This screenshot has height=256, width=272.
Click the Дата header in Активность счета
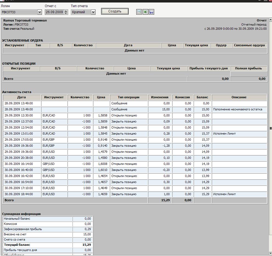(22, 97)
